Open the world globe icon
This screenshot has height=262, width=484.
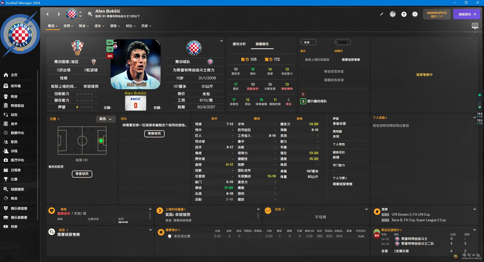pos(393,14)
